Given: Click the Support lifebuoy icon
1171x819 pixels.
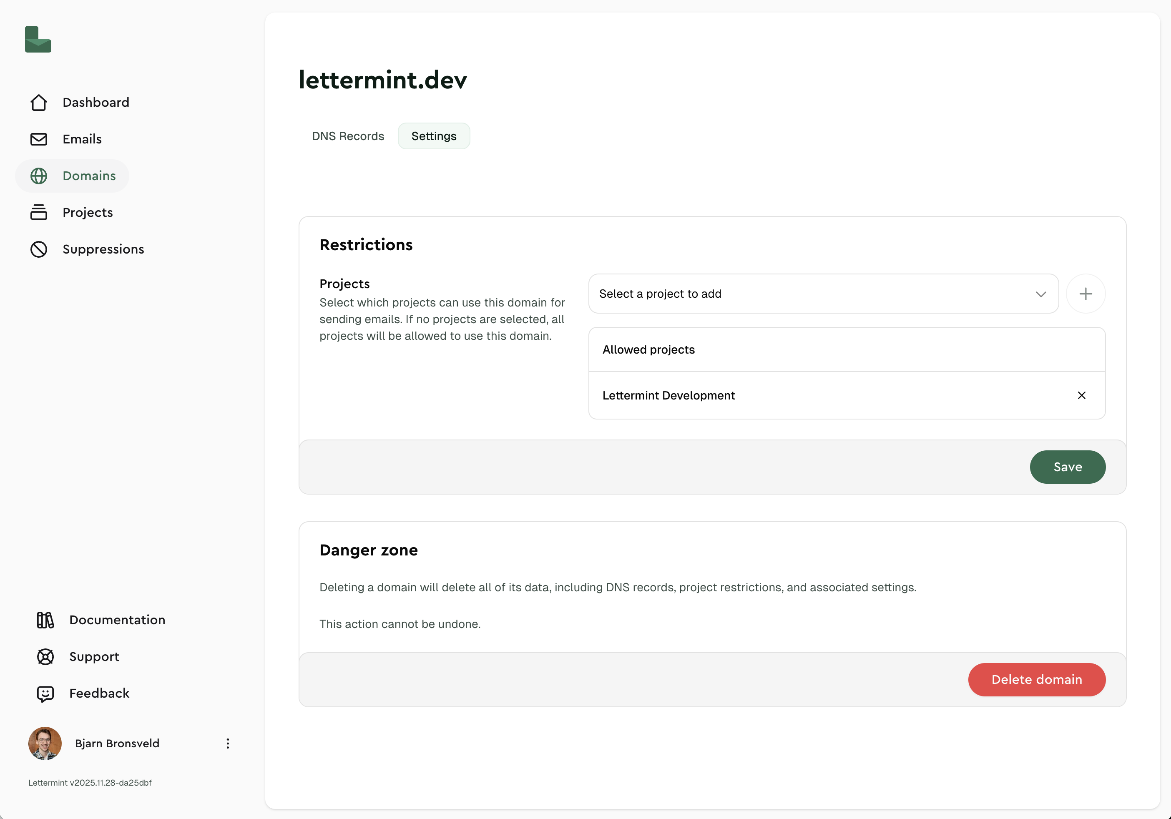Looking at the screenshot, I should point(45,657).
